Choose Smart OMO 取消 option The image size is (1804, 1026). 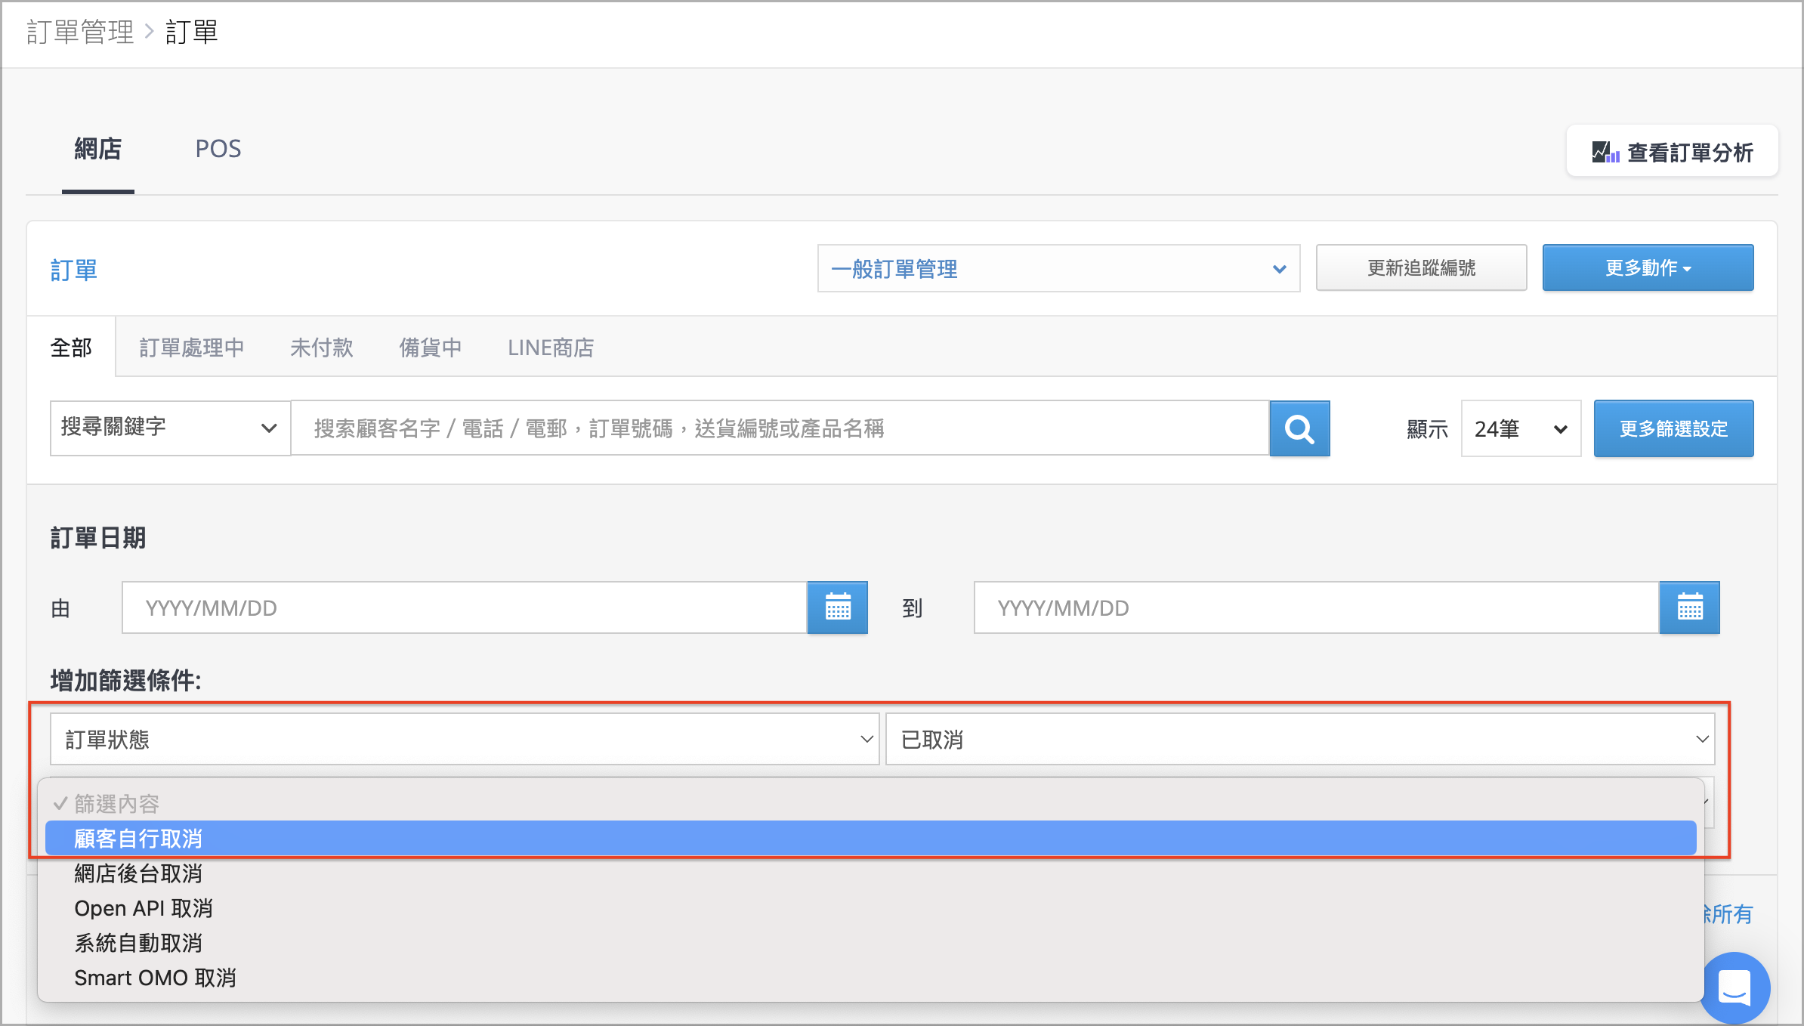coord(871,977)
